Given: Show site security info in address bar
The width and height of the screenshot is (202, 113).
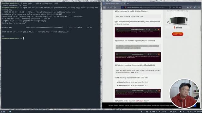Looking at the screenshot, I should click(125, 8).
